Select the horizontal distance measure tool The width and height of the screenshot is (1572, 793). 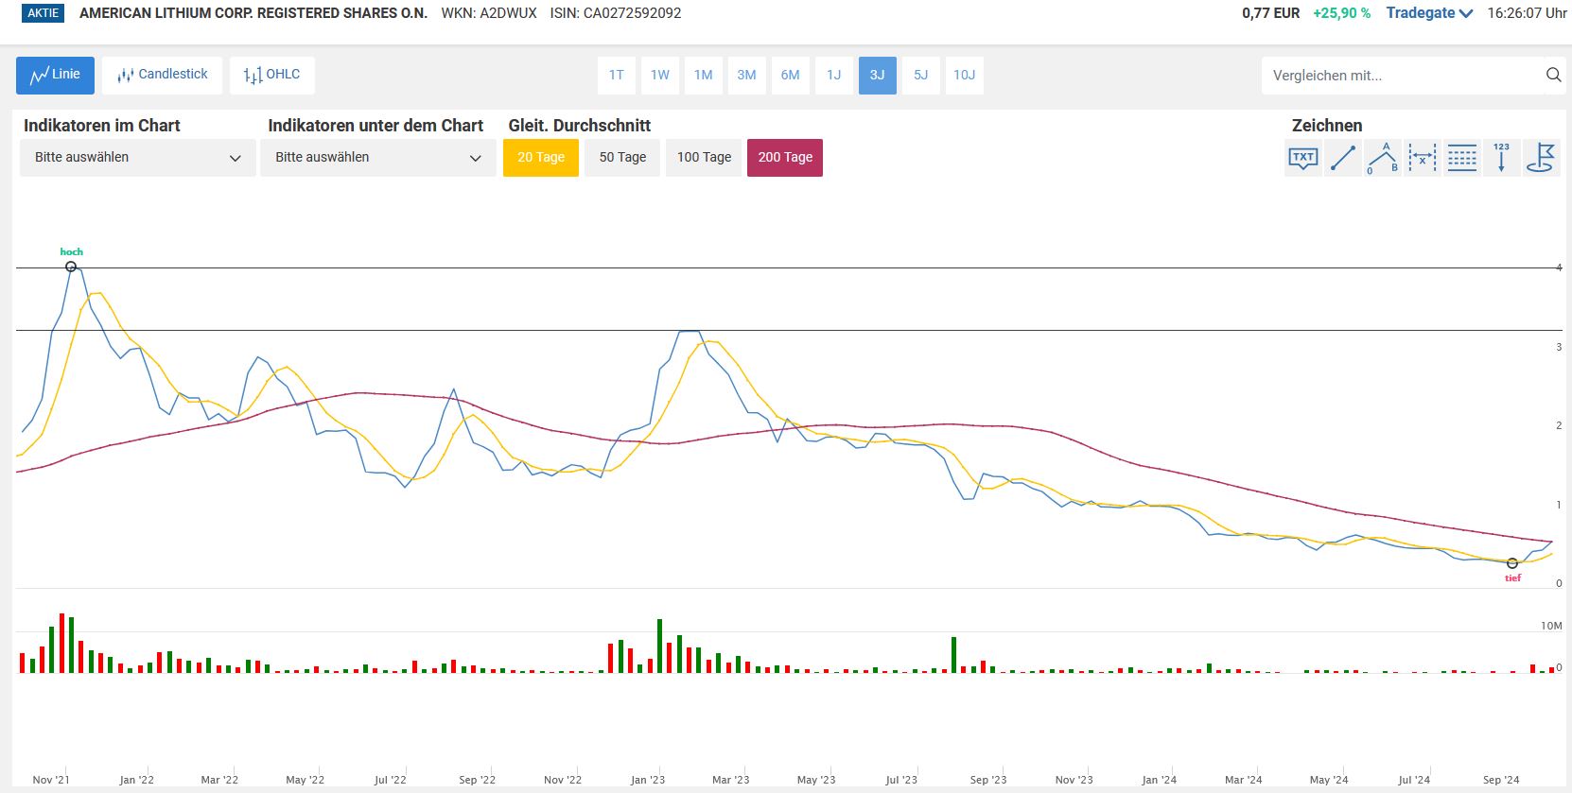[x=1423, y=158]
